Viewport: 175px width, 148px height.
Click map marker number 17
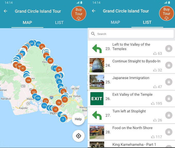65,100
